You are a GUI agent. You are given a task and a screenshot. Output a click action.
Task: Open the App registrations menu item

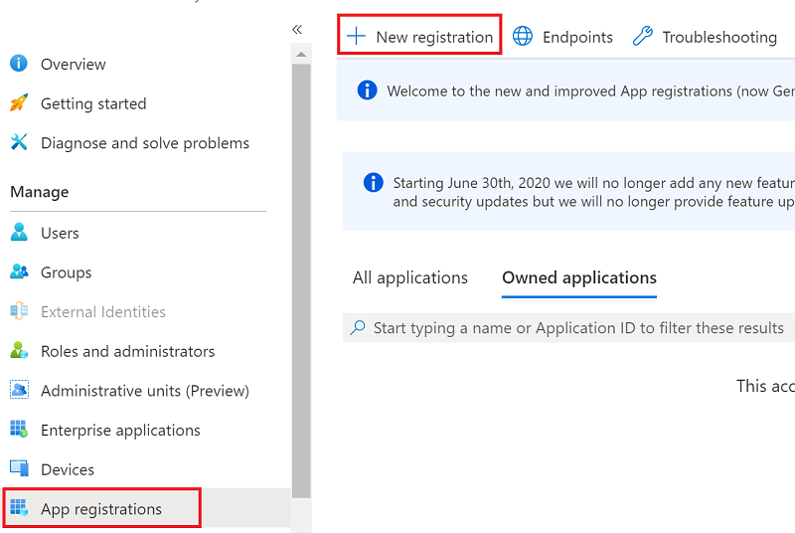[100, 509]
